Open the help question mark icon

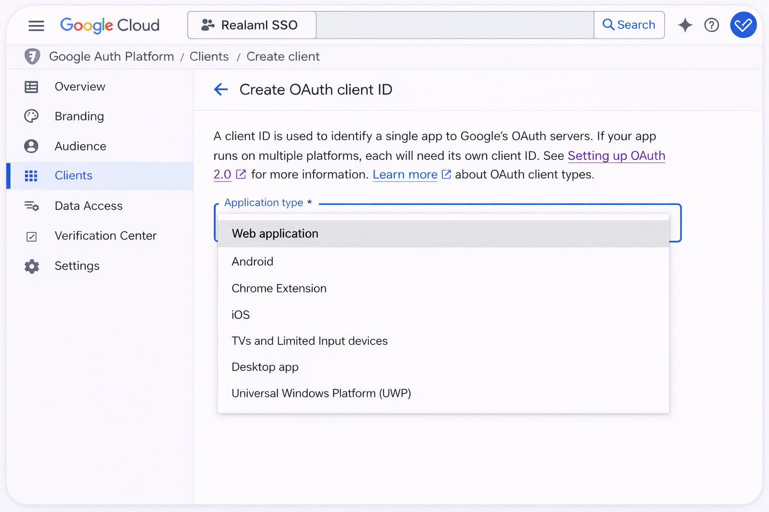711,25
